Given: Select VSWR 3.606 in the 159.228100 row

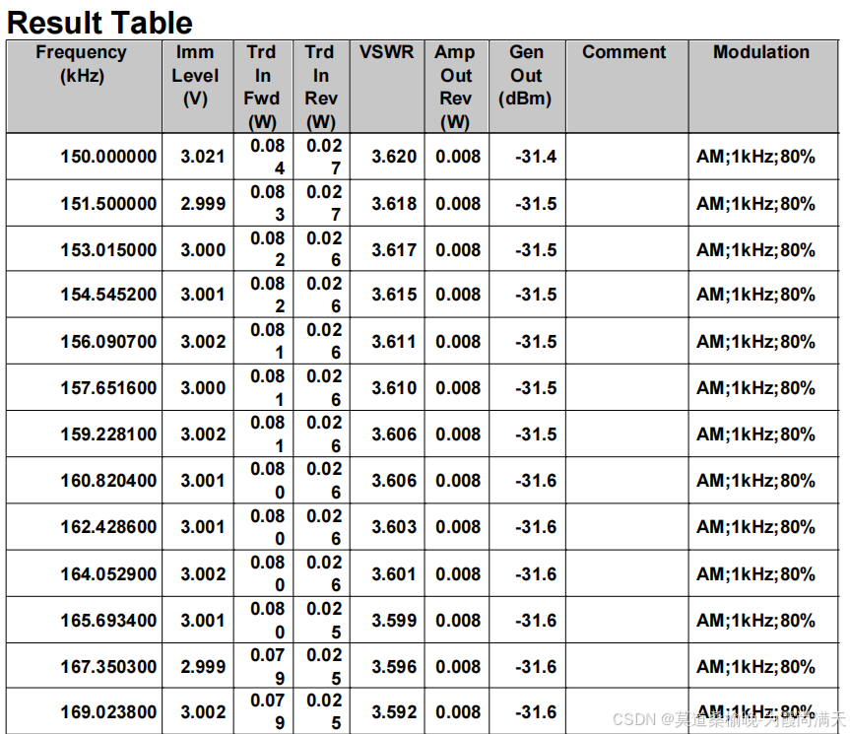Looking at the screenshot, I should (394, 434).
